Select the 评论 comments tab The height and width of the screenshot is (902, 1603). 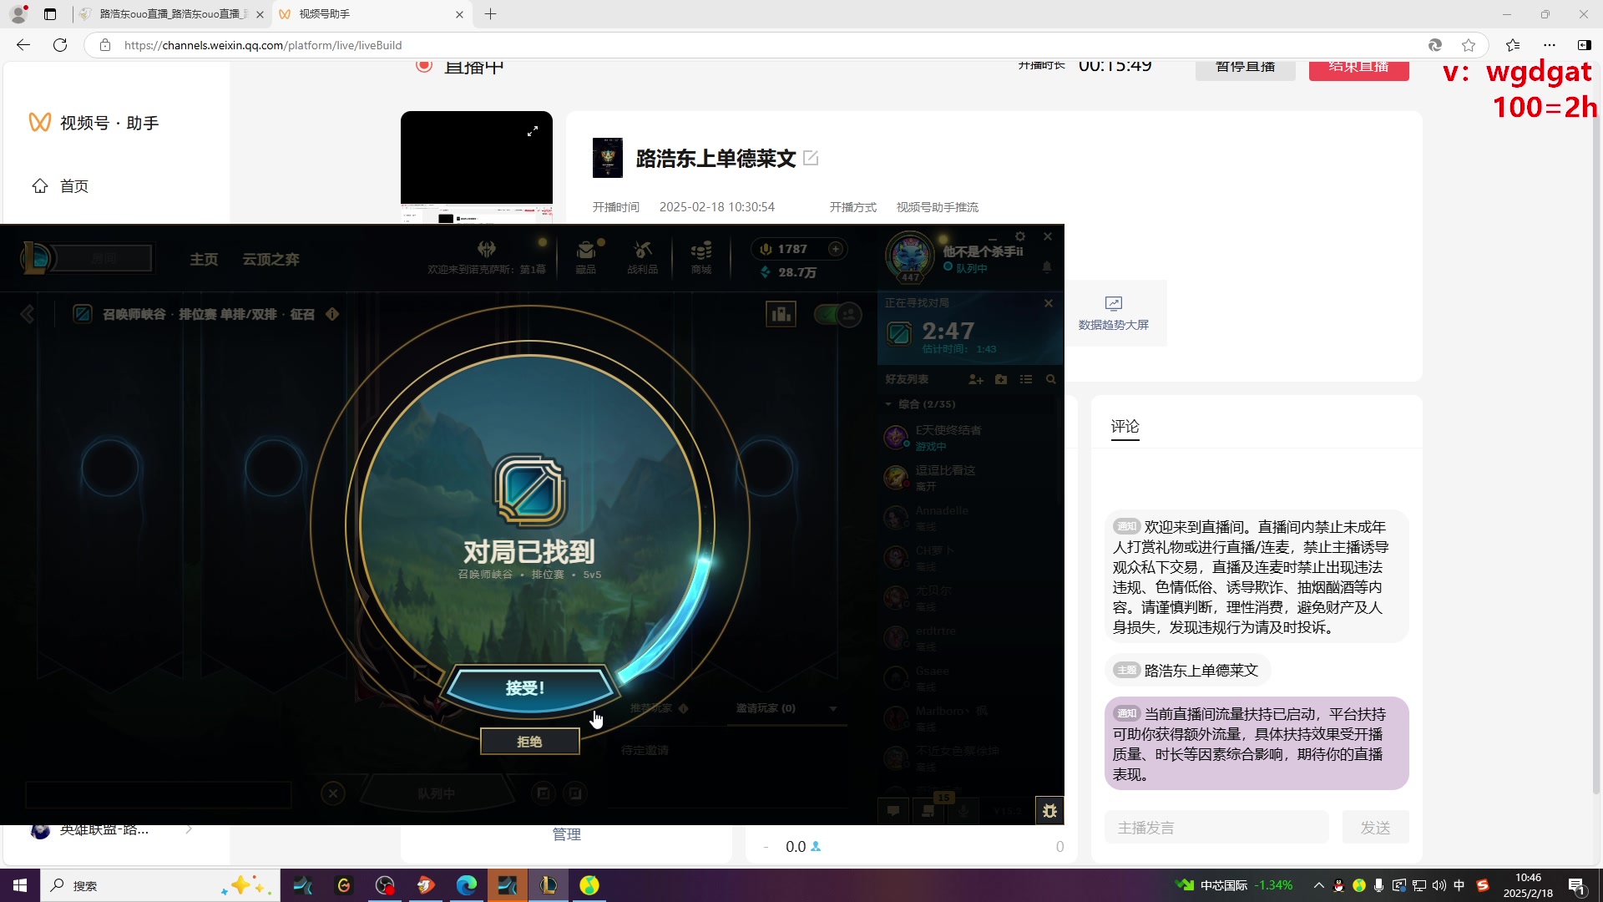coord(1125,427)
